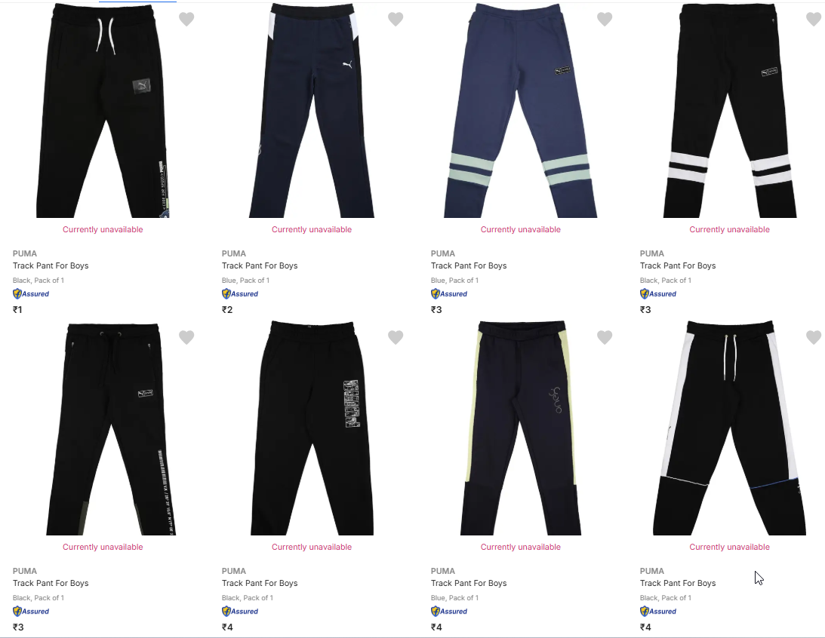This screenshot has width=825, height=638.
Task: Open title link of blue yellow-stripe pant ₹4
Action: (x=469, y=583)
